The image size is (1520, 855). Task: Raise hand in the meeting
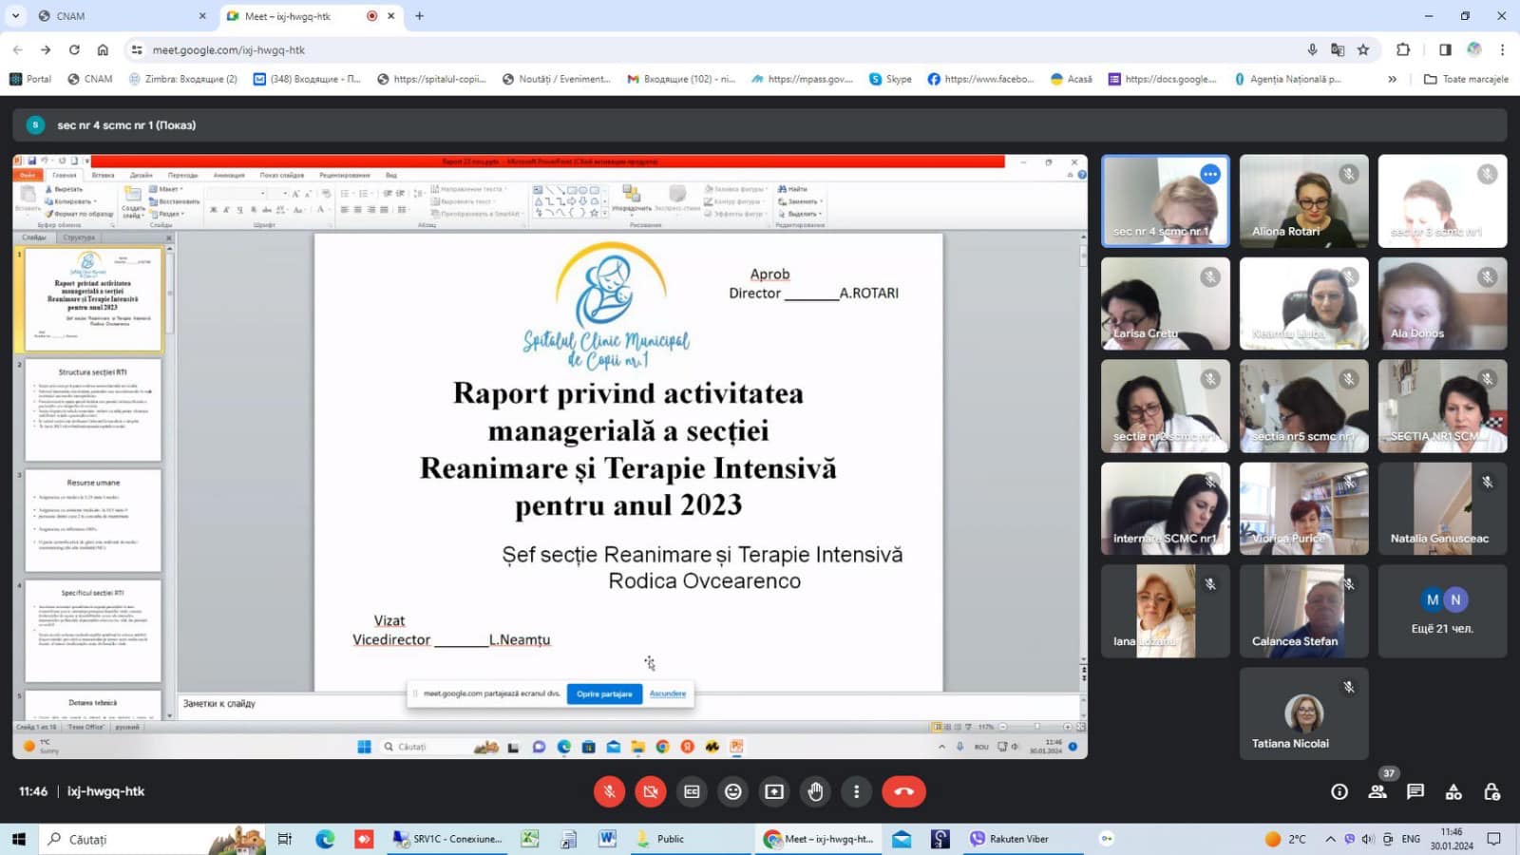(815, 791)
